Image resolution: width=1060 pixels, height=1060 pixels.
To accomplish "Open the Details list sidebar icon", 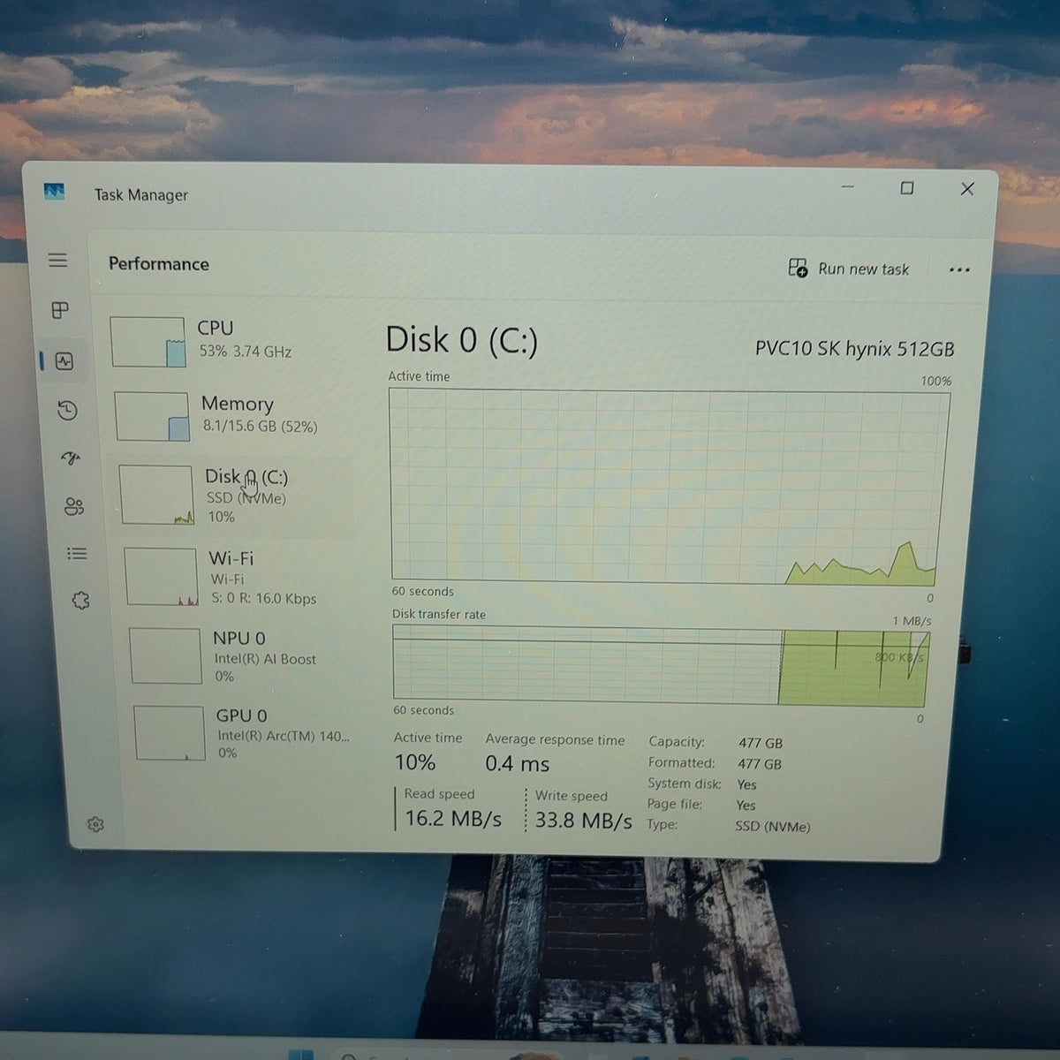I will click(x=77, y=554).
